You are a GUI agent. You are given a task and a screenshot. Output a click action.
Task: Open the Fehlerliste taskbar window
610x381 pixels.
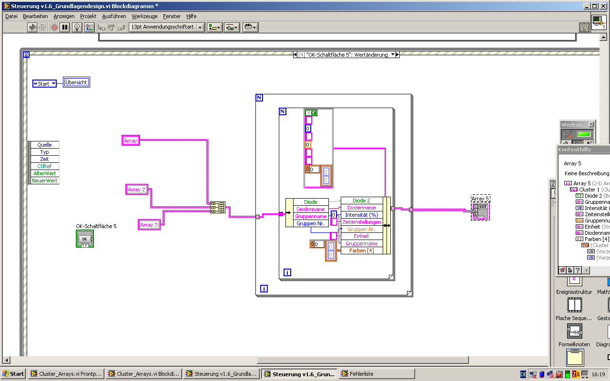(376, 374)
